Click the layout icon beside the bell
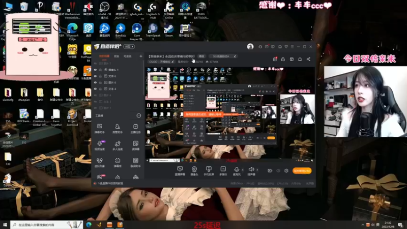The height and width of the screenshot is (229, 407). [292, 59]
